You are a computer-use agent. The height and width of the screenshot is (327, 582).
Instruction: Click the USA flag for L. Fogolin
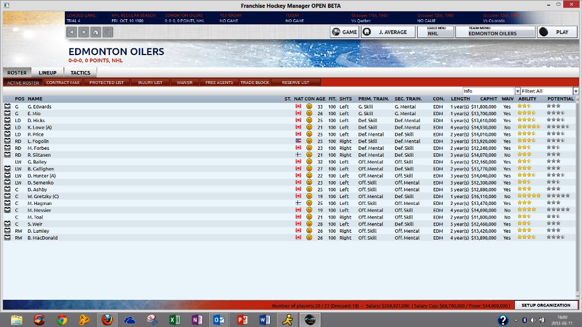click(298, 141)
